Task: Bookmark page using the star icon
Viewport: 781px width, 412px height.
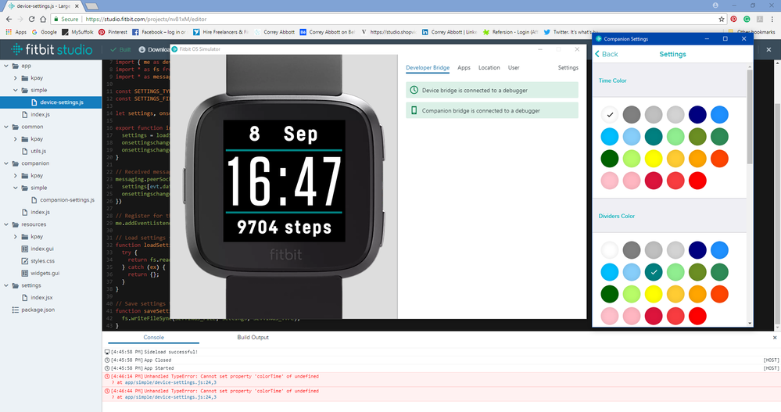Action: 721,19
